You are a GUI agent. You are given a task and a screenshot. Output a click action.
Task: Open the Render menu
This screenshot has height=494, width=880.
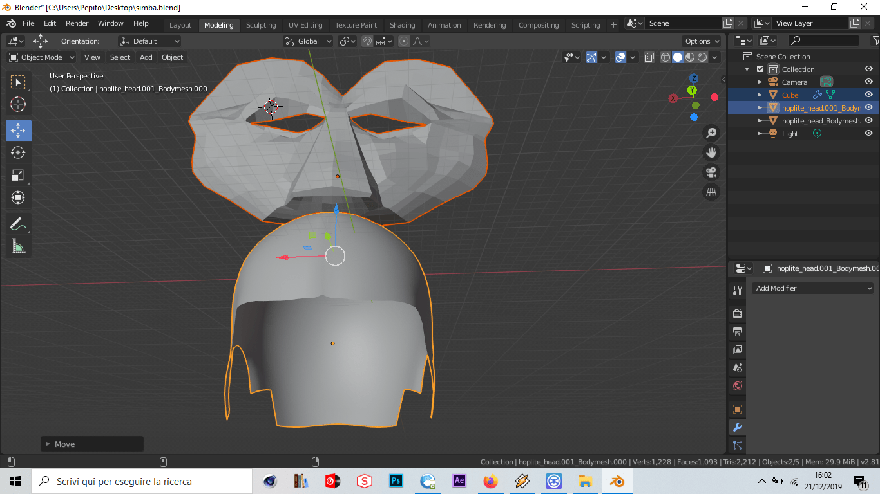[x=77, y=23]
